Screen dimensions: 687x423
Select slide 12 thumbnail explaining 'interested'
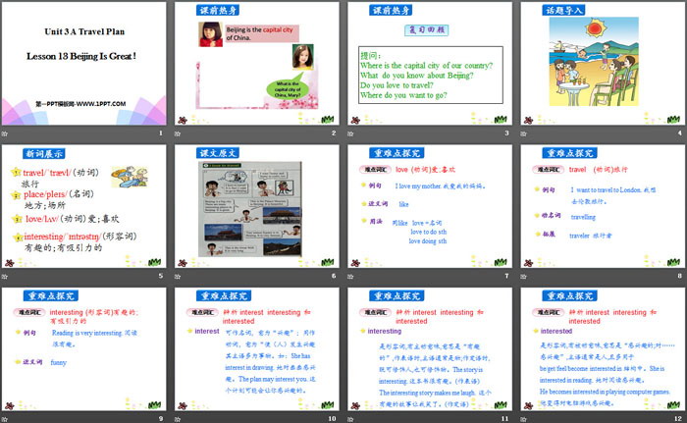tap(603, 349)
